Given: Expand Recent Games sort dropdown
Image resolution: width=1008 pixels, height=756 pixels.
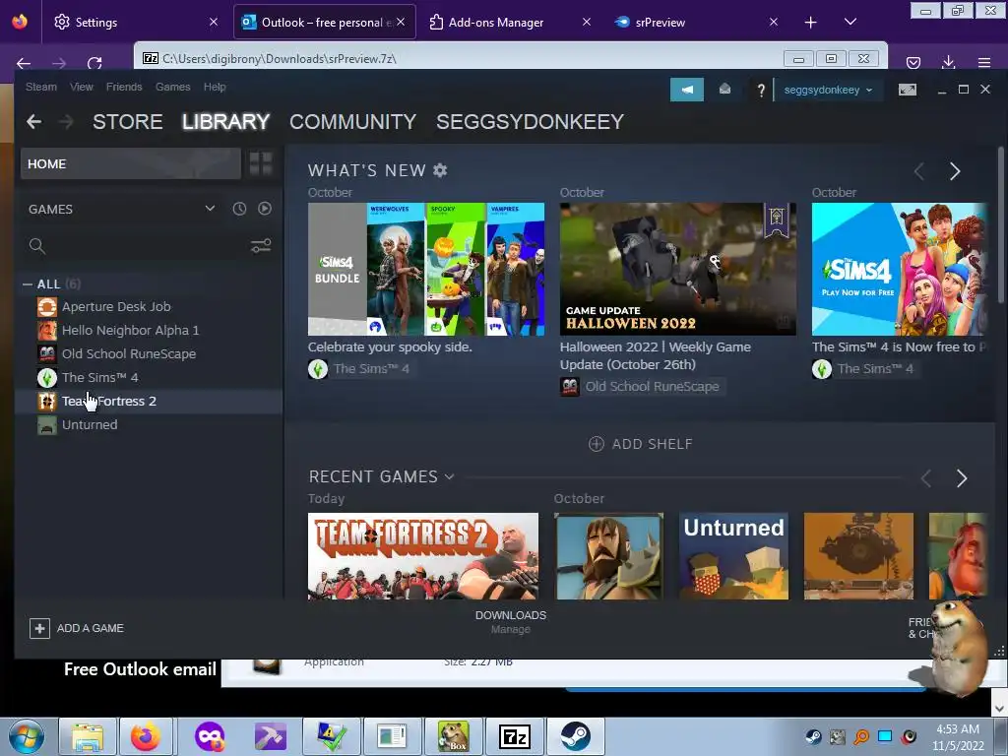Looking at the screenshot, I should click(x=449, y=476).
